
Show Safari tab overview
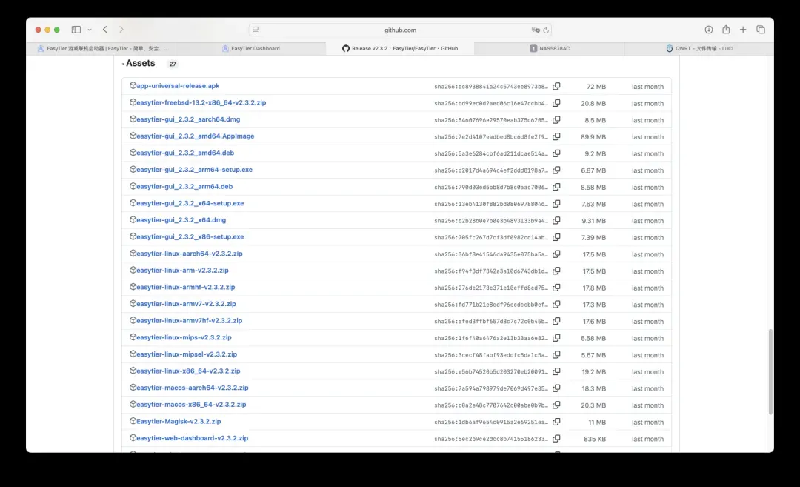761,30
